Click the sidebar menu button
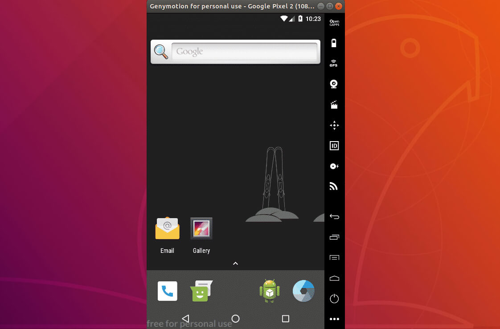Screen dimensions: 500x329 click(334, 257)
